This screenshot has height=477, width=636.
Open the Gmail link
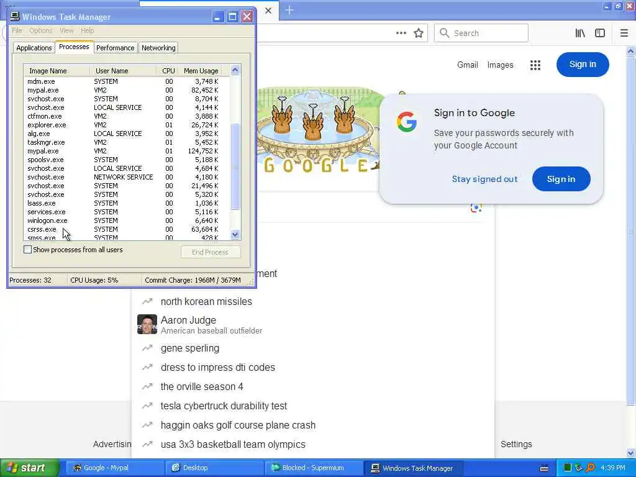pyautogui.click(x=467, y=65)
